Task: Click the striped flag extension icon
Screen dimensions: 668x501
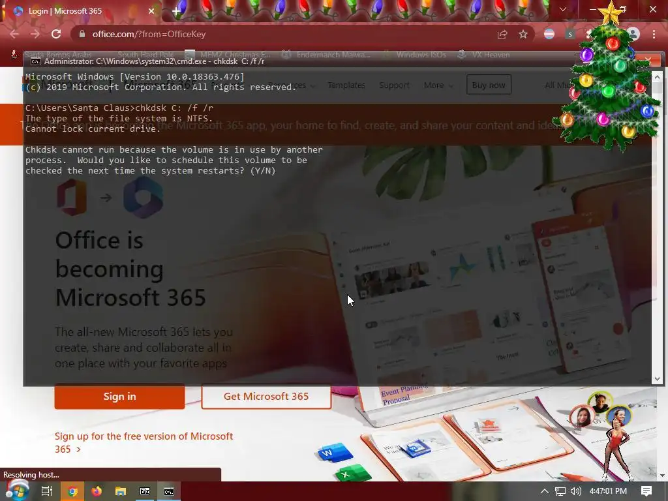Action: 549,34
